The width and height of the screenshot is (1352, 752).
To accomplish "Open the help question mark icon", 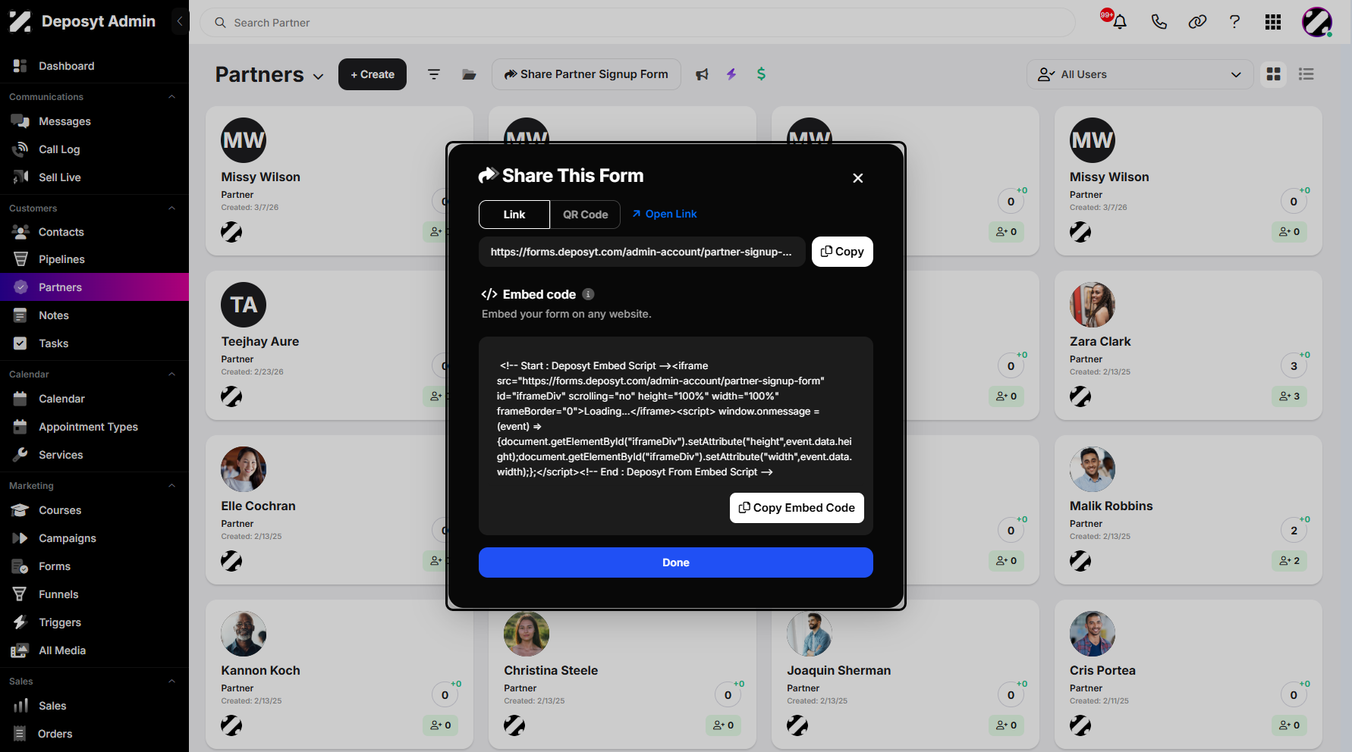I will point(1234,22).
